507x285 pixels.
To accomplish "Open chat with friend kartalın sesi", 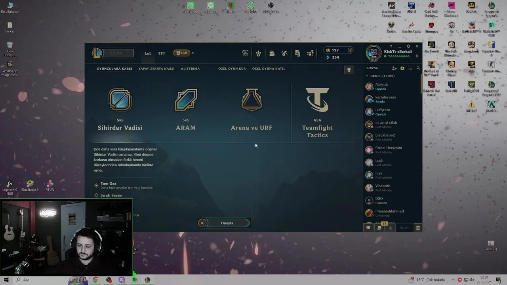I will point(392,99).
